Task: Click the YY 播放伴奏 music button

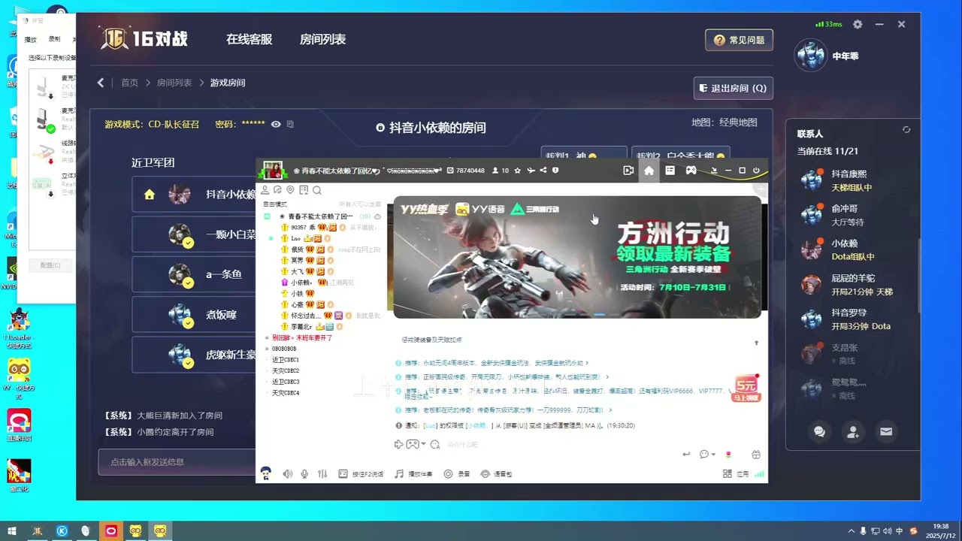Action: (414, 474)
